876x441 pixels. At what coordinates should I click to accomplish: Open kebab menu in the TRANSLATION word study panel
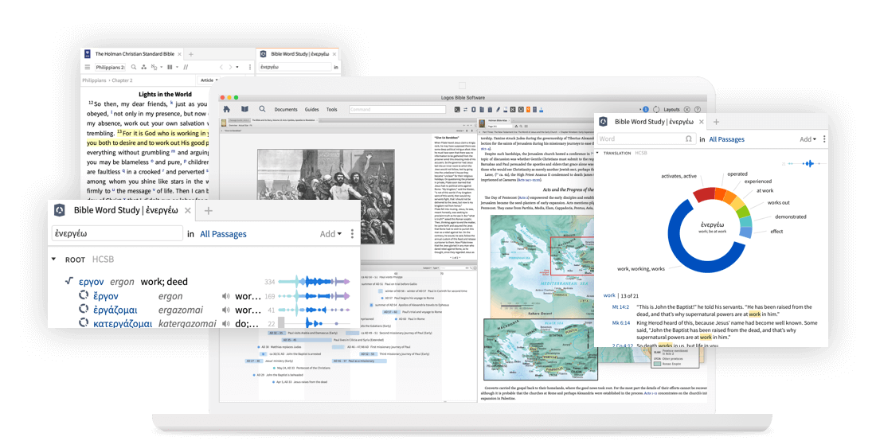point(824,139)
